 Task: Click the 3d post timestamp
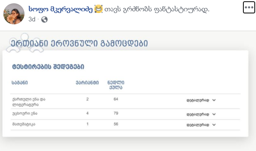[x=32, y=19]
